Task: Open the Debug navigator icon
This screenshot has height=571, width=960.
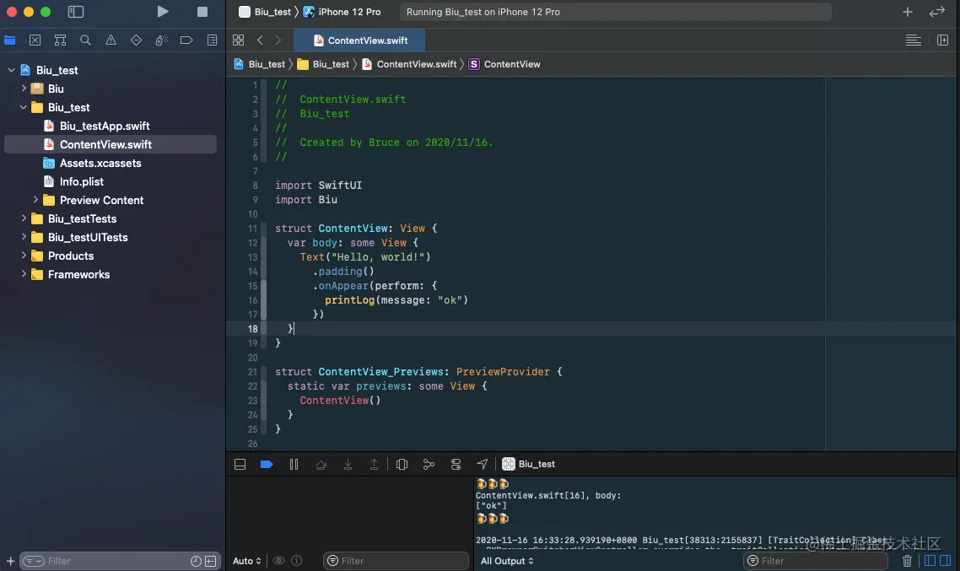Action: pos(161,40)
